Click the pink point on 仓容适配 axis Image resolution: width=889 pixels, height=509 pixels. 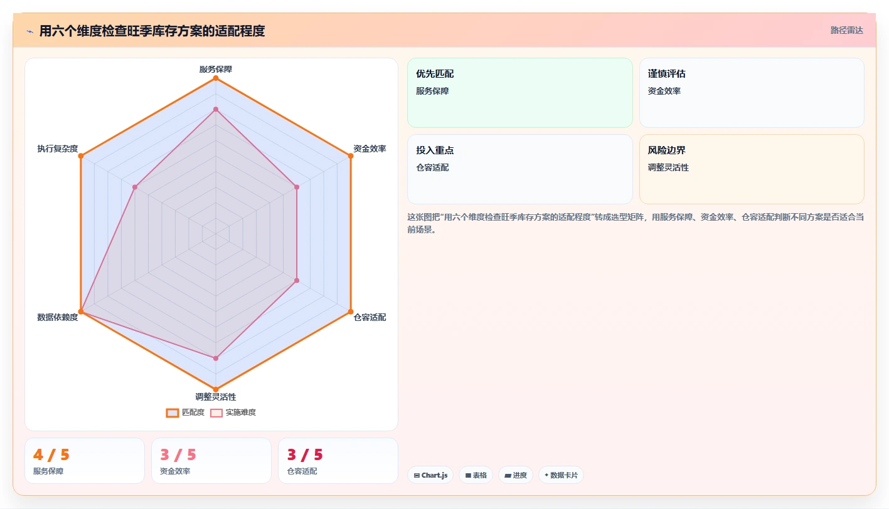[297, 280]
